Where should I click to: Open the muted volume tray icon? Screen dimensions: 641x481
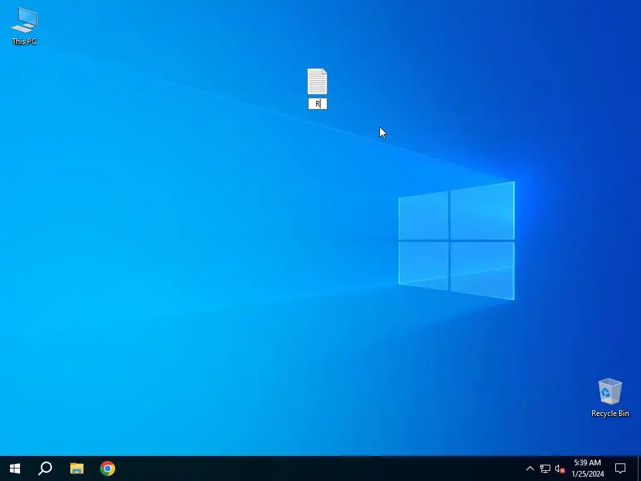560,468
